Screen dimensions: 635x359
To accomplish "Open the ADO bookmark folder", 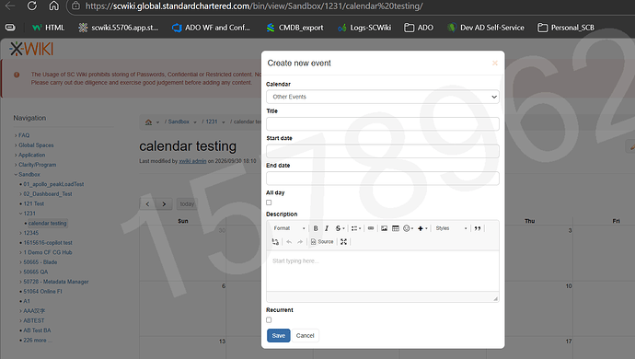I will tap(419, 28).
